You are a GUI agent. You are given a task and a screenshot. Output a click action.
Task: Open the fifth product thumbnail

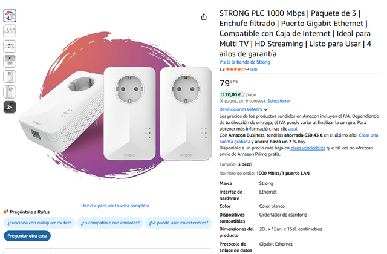[10, 76]
